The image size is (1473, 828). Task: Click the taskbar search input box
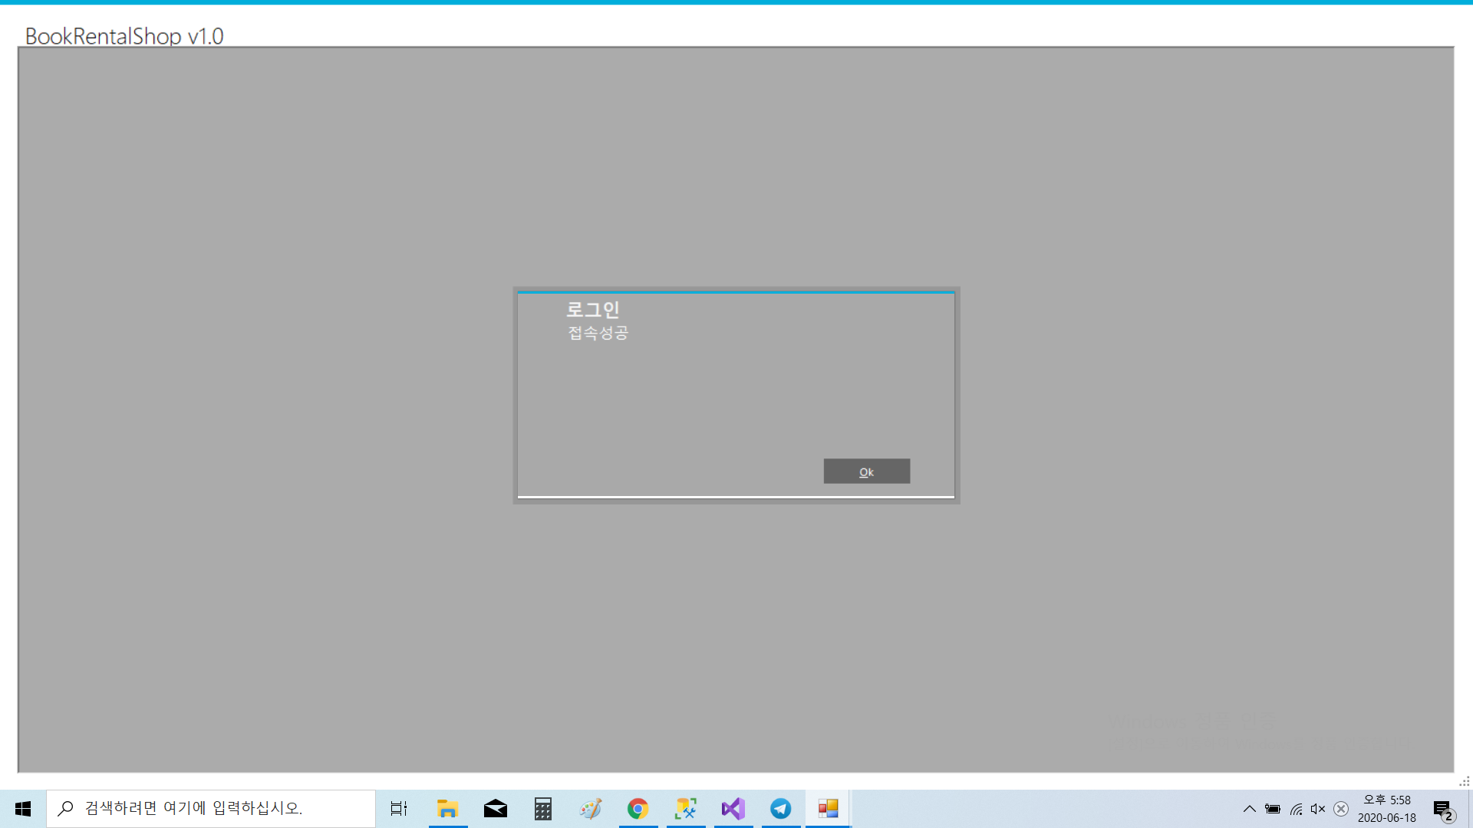click(211, 809)
